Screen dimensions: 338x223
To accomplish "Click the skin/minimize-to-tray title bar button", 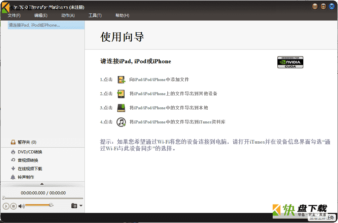I will (315, 6).
